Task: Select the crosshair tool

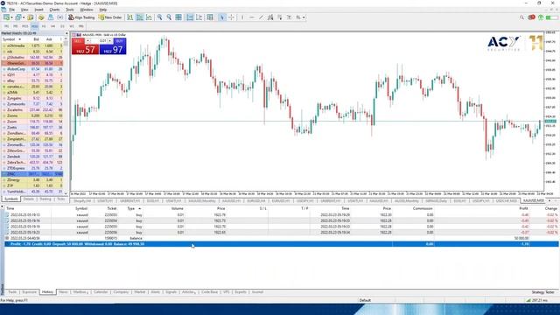Action: [x=231, y=17]
